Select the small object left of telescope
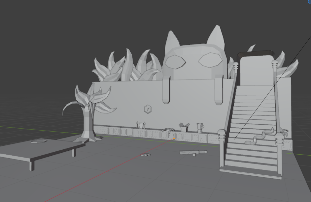311x202 pixels. tap(145, 155)
